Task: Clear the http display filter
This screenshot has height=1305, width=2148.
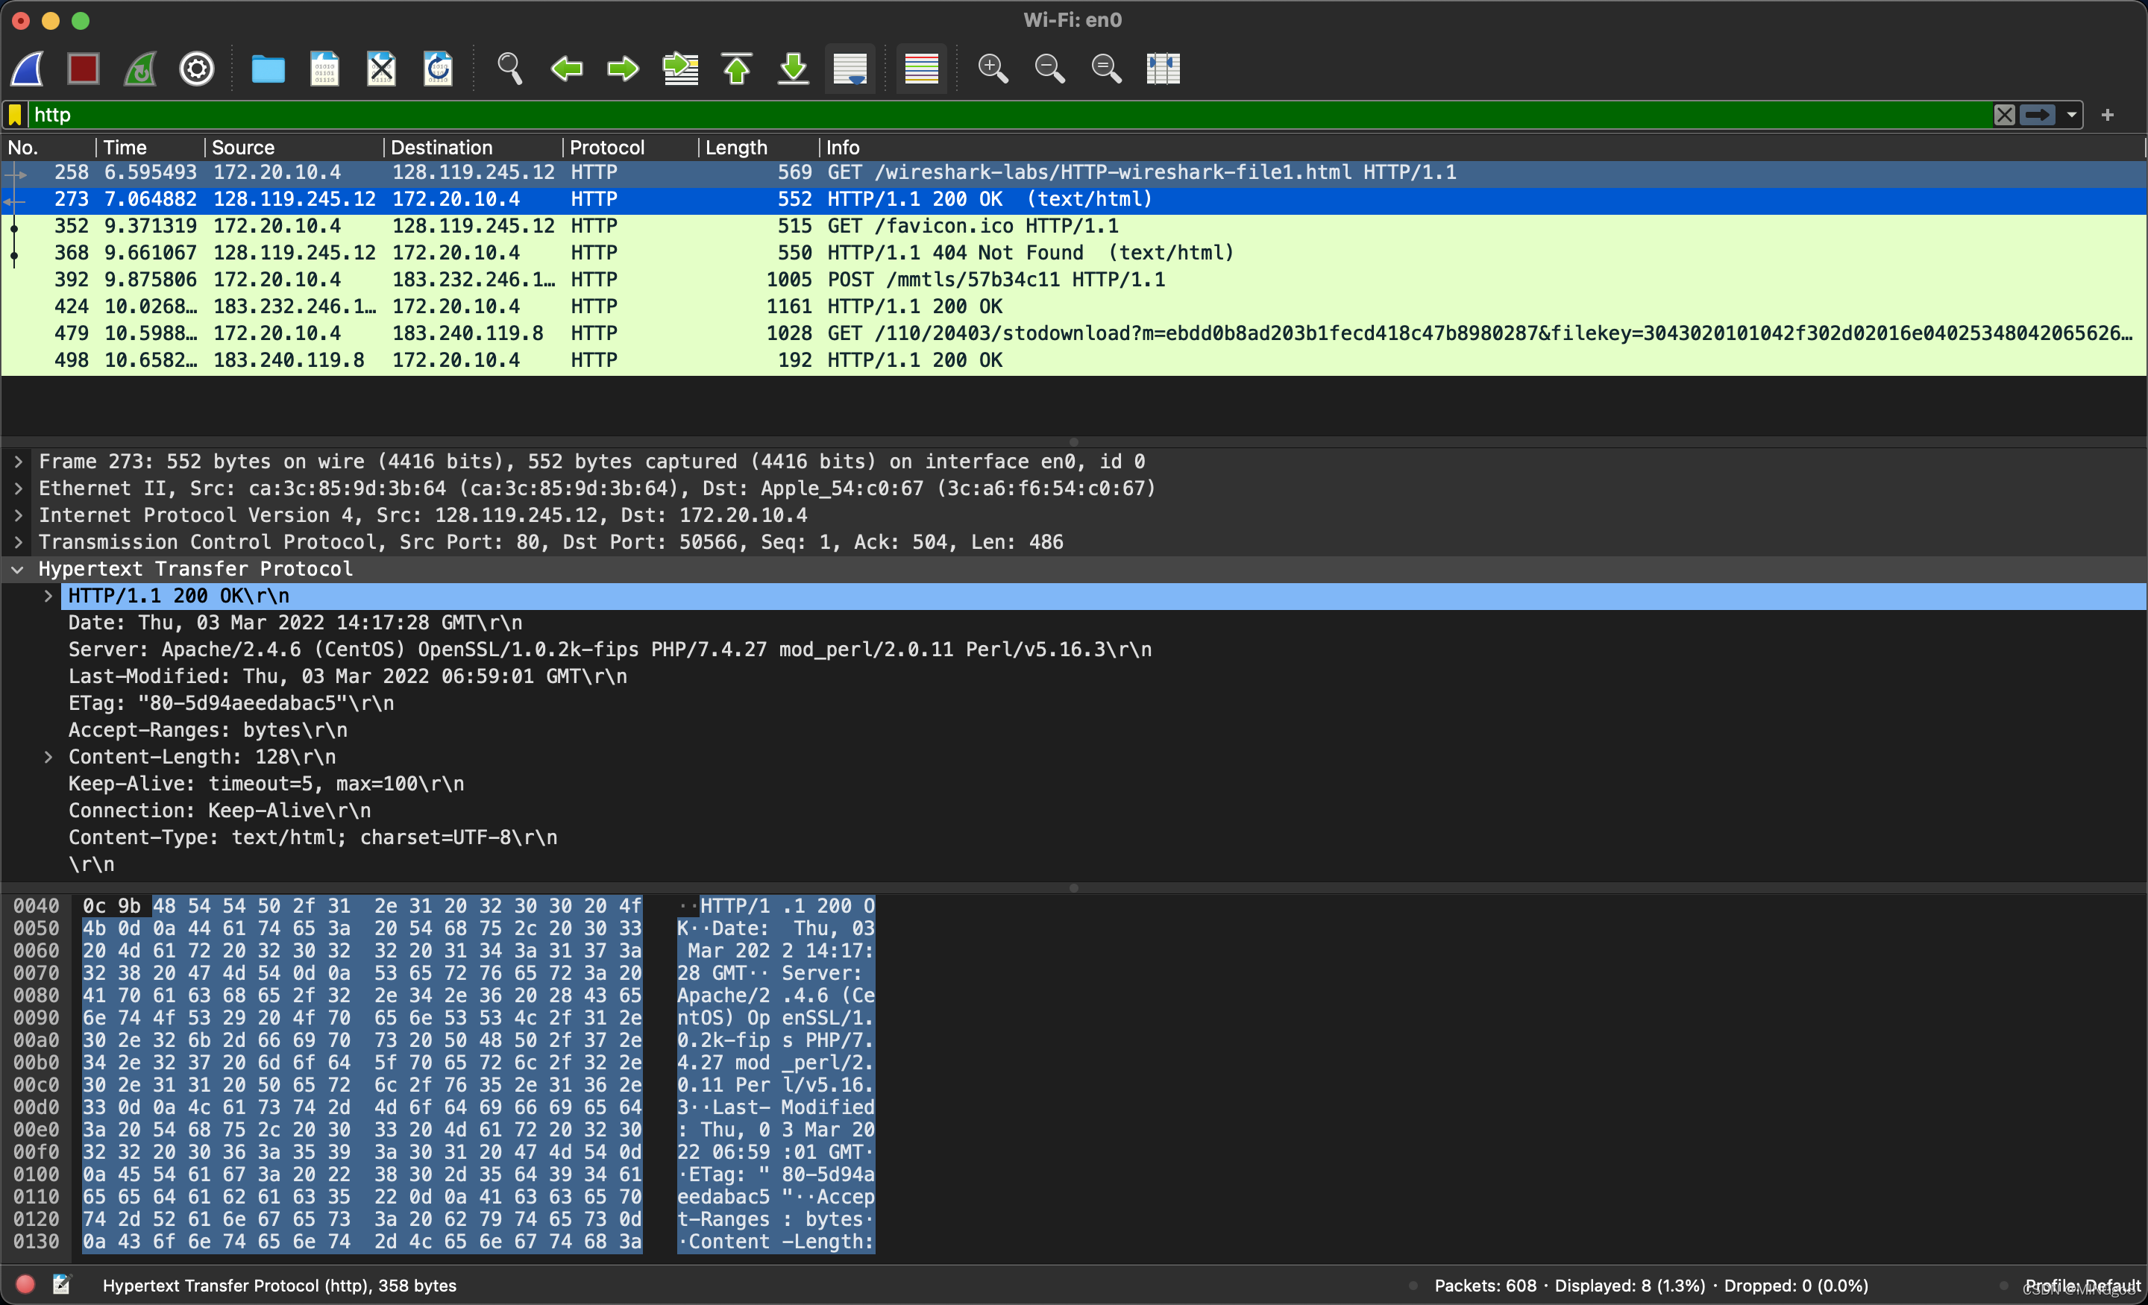Action: (x=2005, y=114)
